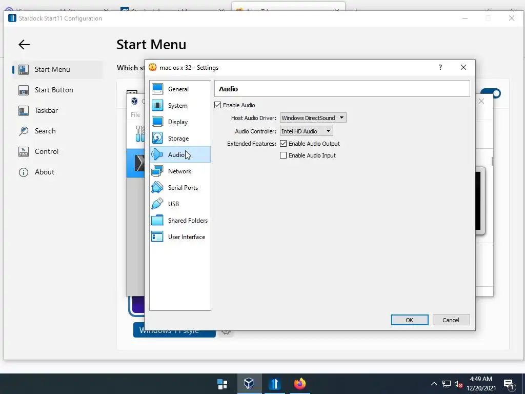Image resolution: width=525 pixels, height=394 pixels.
Task: Click OK in the Settings dialog
Action: pyautogui.click(x=410, y=320)
